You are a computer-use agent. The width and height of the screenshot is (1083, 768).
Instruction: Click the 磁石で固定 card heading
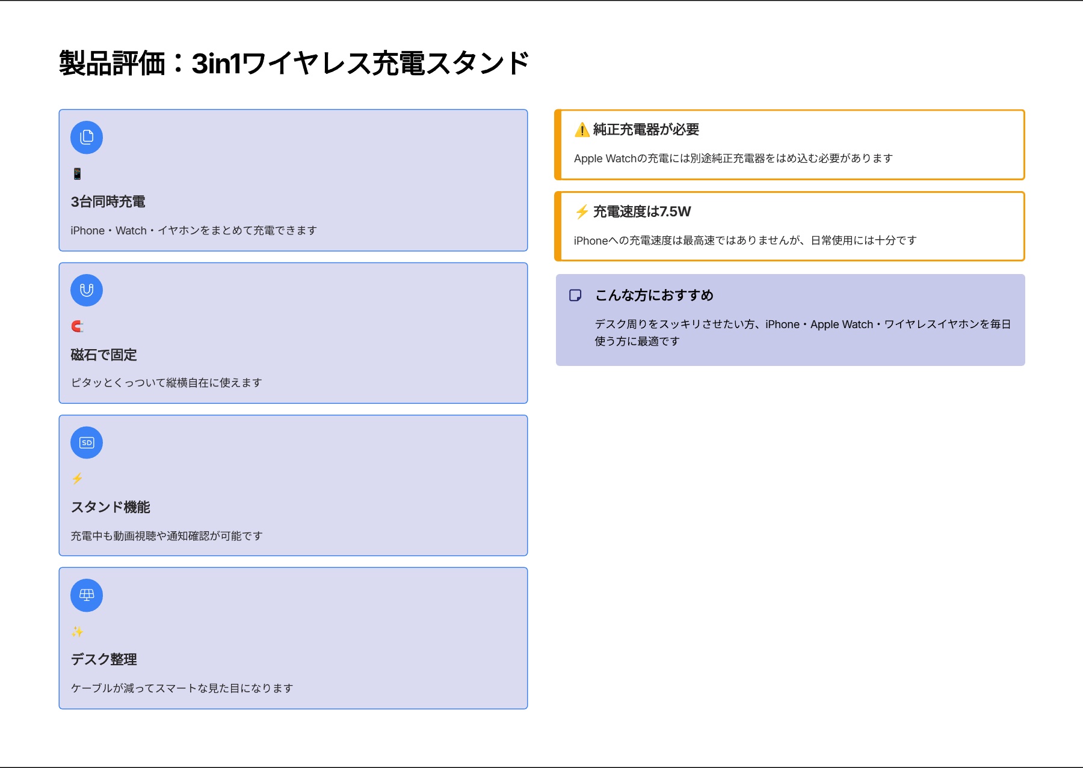click(x=104, y=355)
